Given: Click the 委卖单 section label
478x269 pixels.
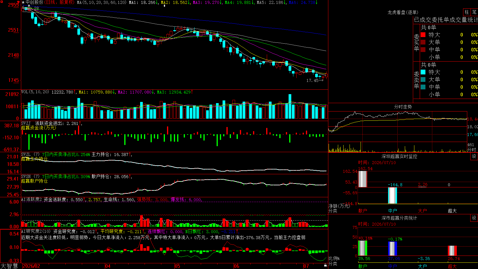Looking at the screenshot, I should 416,80.
